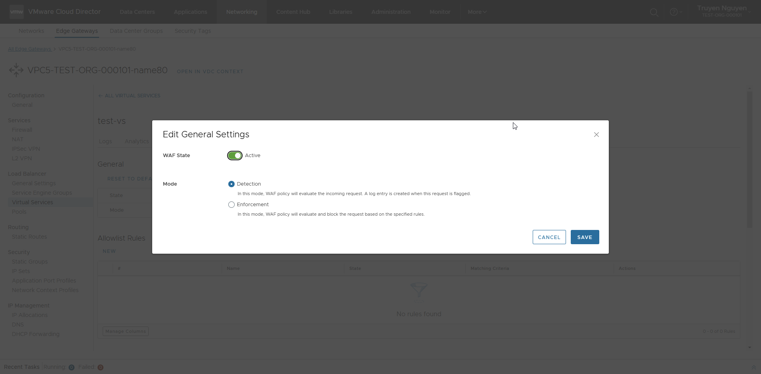Select the Detection mode radio button
761x374 pixels.
(x=231, y=184)
